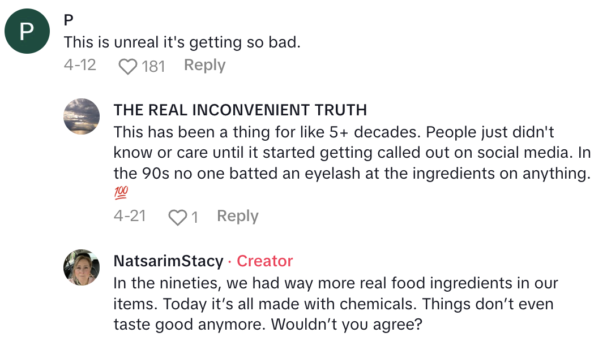The height and width of the screenshot is (337, 607).
Task: Open THE REAL INCONVENIENT TRUTH's cloud avatar
Action: point(82,116)
